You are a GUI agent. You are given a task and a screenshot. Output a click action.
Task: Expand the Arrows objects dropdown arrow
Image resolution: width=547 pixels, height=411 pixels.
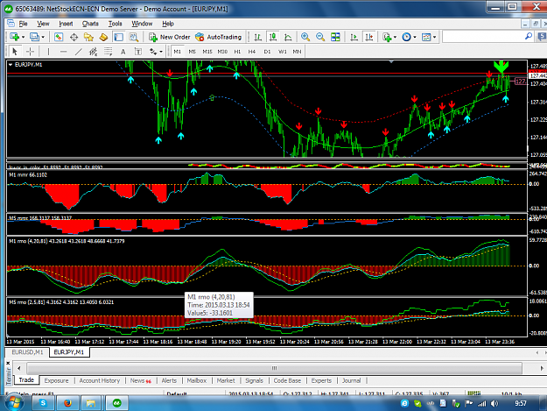click(161, 52)
